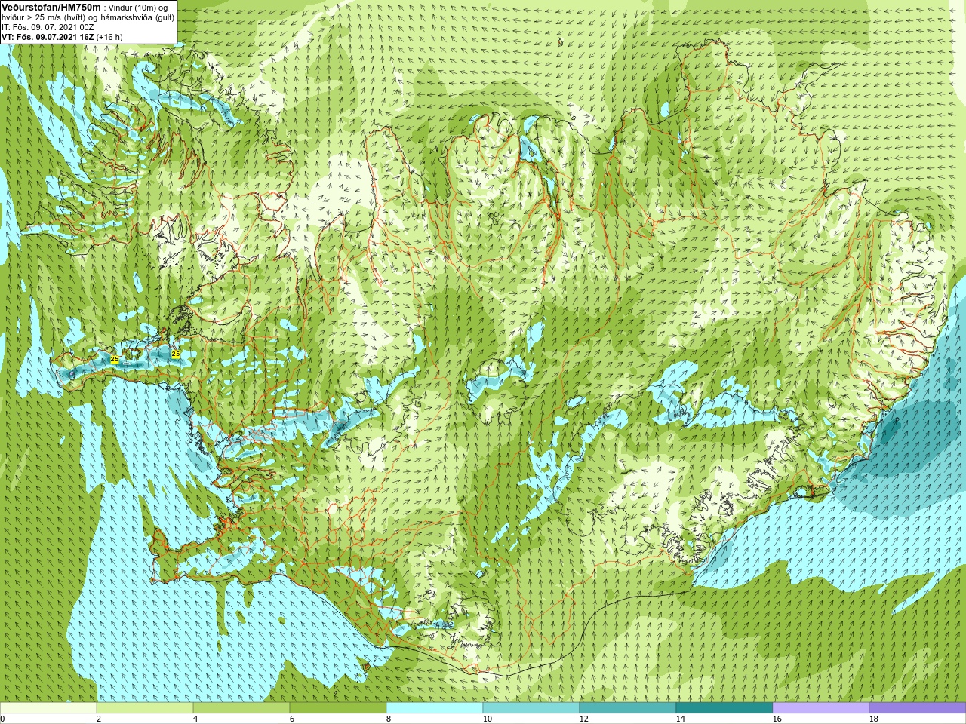Click the '0' tick label on the scale
The width and height of the screenshot is (966, 724).
click(x=2, y=719)
